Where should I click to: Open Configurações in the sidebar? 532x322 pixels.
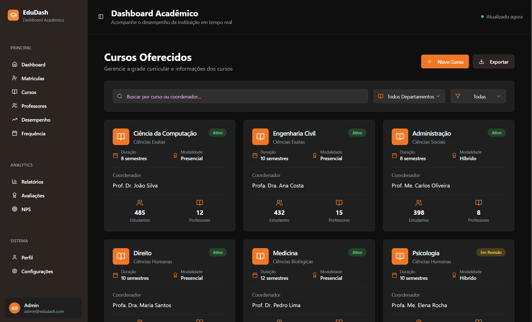37,272
